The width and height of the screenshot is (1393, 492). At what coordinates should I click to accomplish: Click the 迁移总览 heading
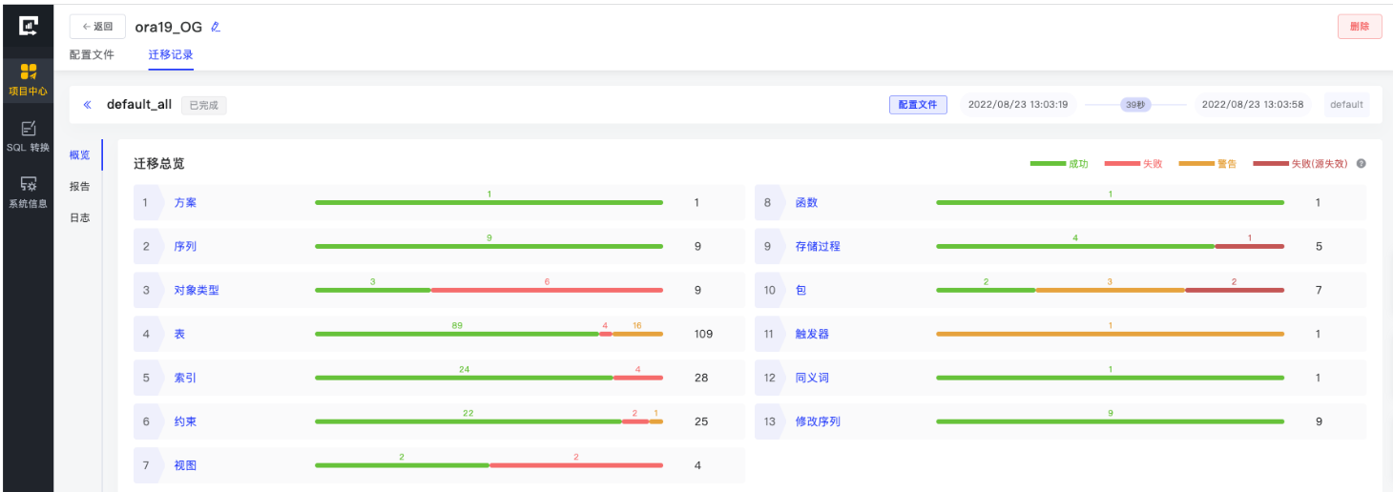(159, 164)
